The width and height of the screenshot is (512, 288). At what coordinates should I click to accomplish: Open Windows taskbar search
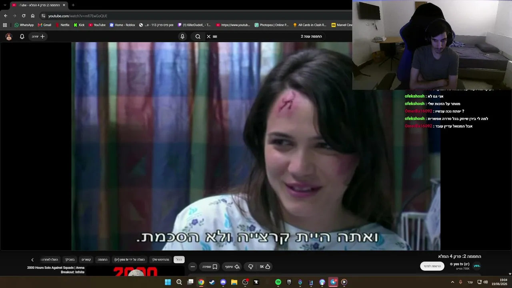click(x=179, y=282)
